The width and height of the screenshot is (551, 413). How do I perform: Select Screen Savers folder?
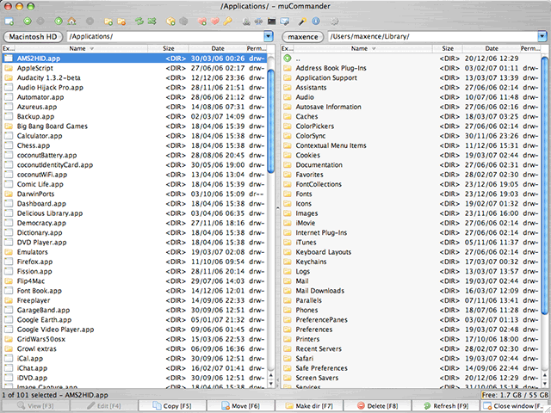point(411,378)
